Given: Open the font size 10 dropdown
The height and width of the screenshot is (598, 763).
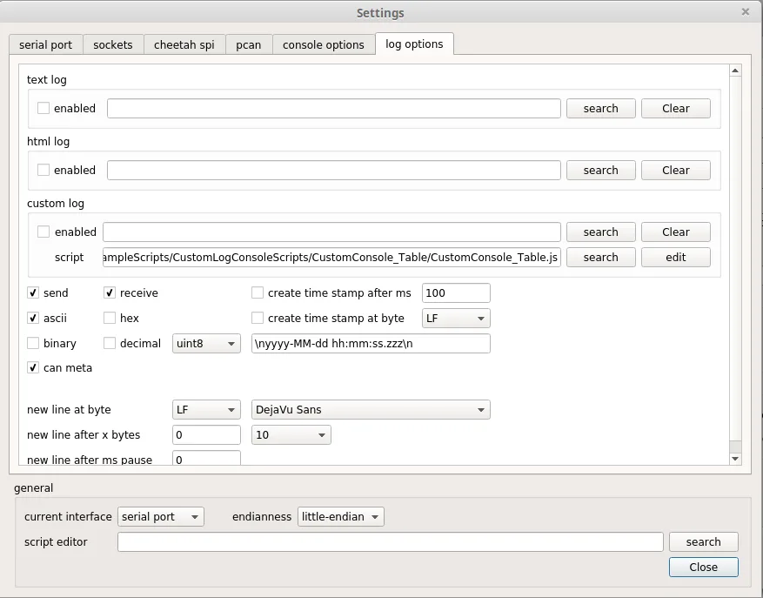Looking at the screenshot, I should 291,435.
